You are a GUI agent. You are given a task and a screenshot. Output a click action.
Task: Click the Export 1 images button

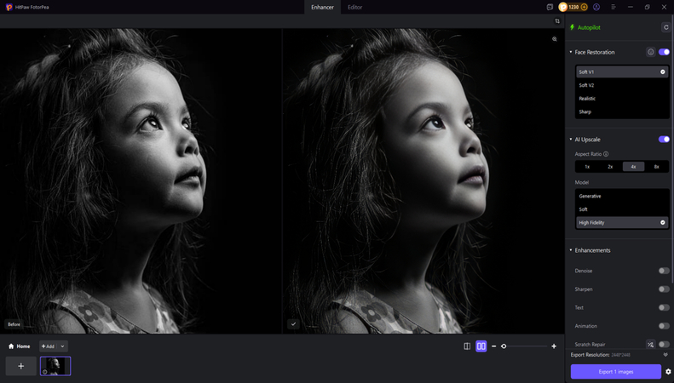coord(615,372)
